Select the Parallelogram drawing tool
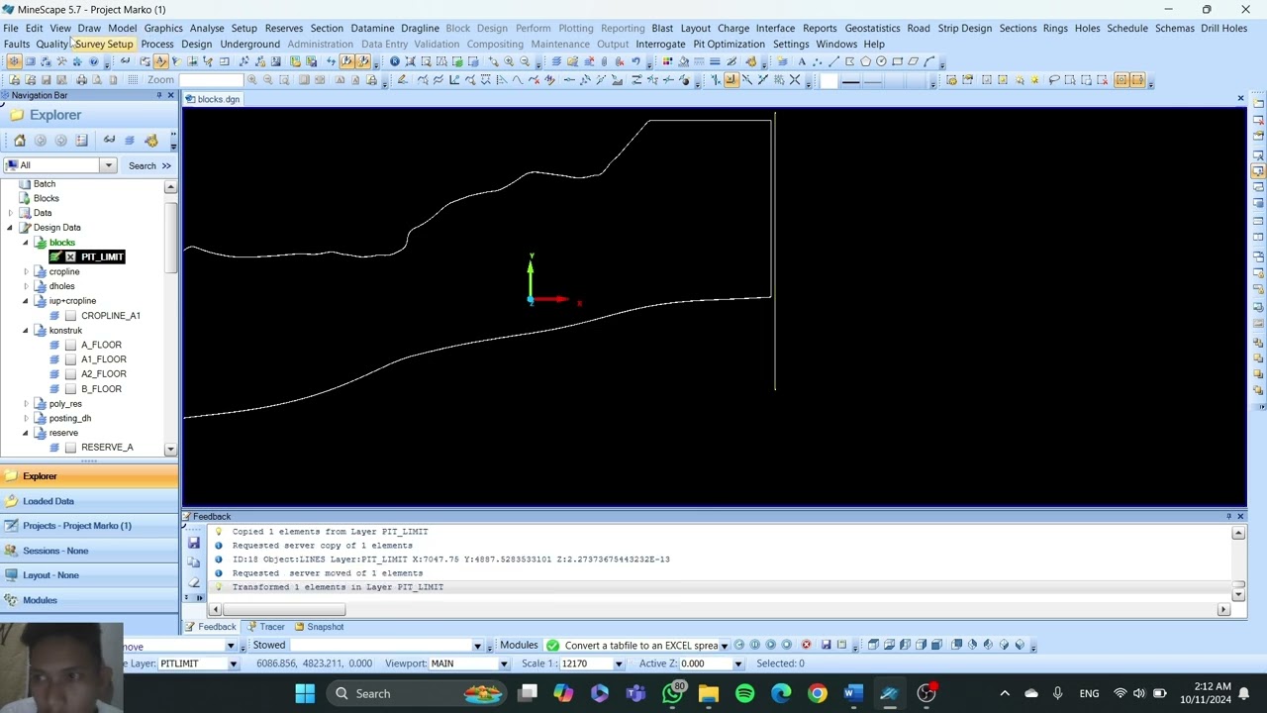Image resolution: width=1267 pixels, height=713 pixels. pos(913,61)
